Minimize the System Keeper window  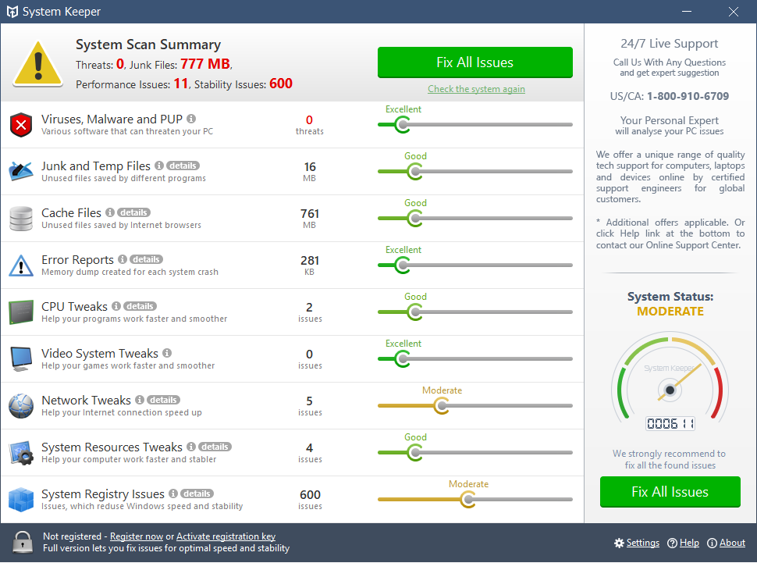point(687,12)
